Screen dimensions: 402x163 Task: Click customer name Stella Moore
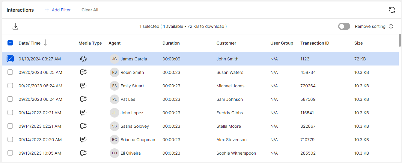click(229, 126)
